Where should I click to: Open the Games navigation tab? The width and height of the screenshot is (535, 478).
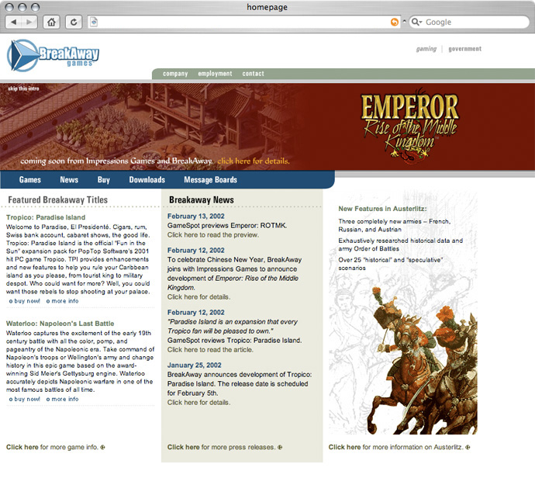pos(30,179)
